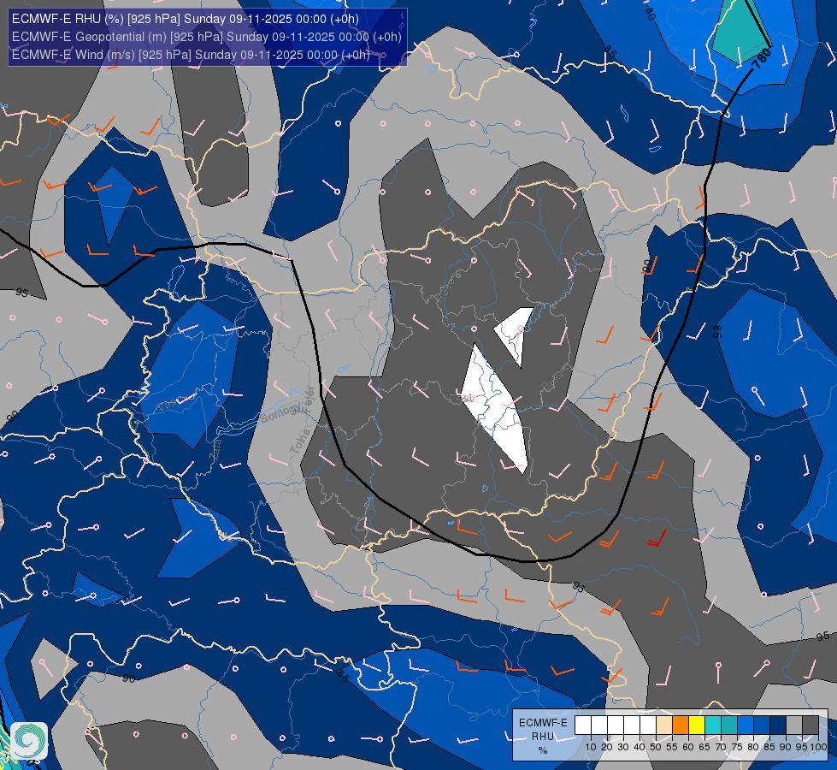The image size is (837, 770).
Task: Click legend tick value 70
Action: (721, 747)
